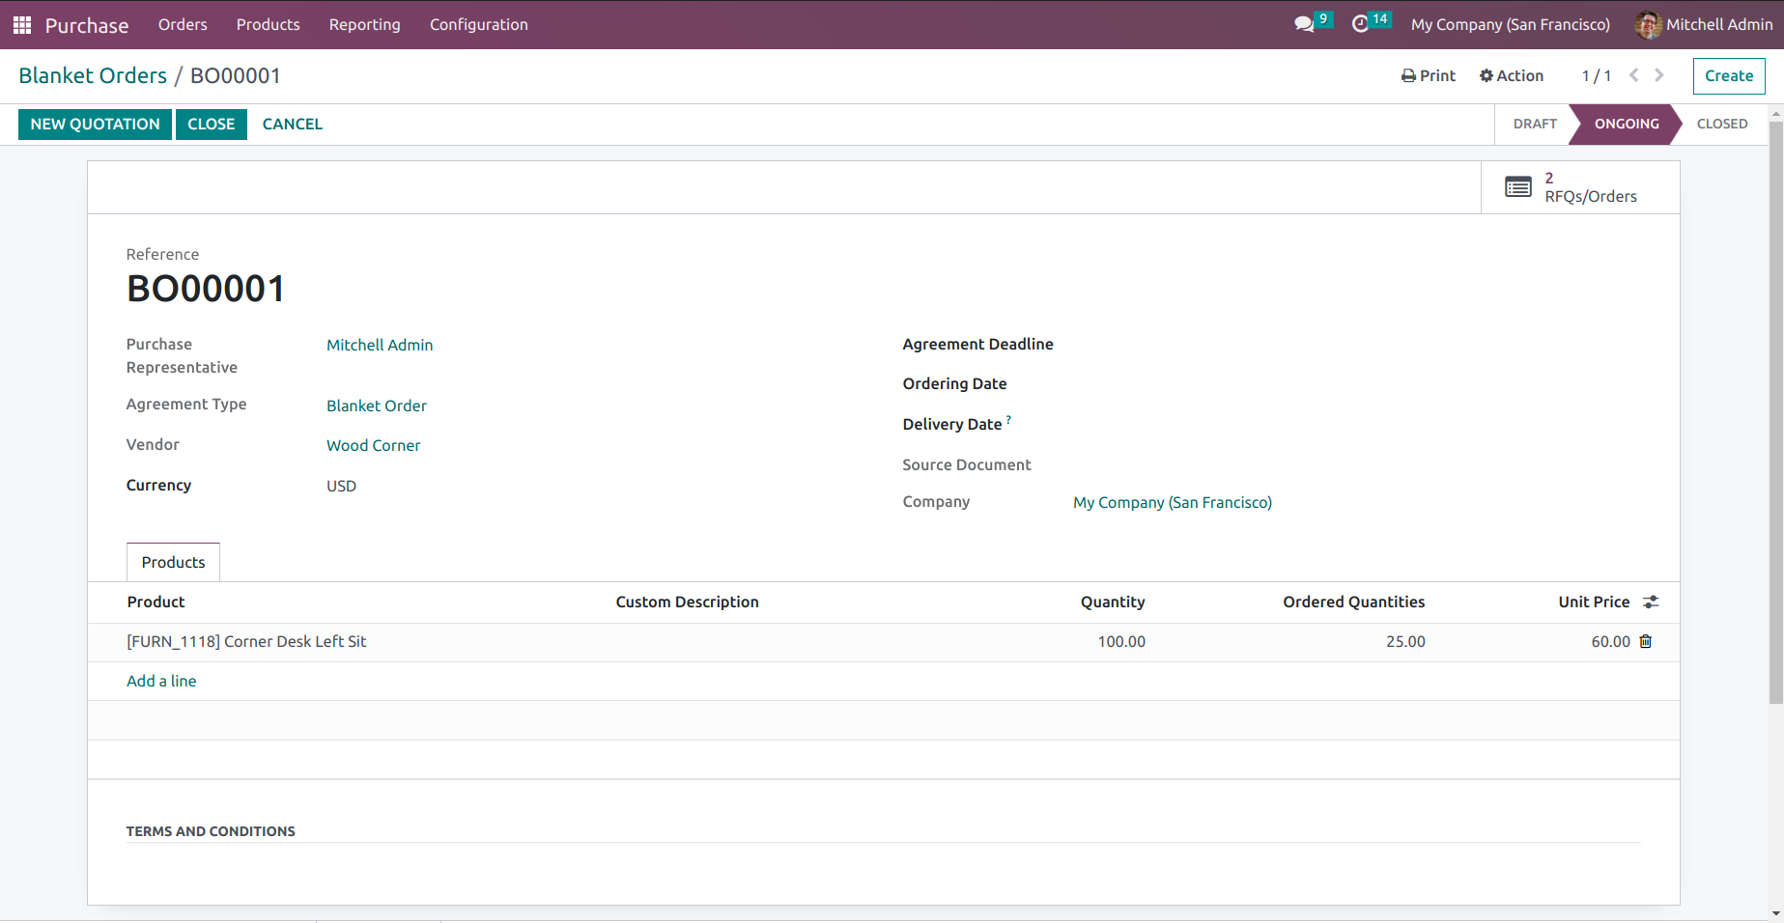
Task: Open the Wood Corner vendor link
Action: (x=373, y=445)
